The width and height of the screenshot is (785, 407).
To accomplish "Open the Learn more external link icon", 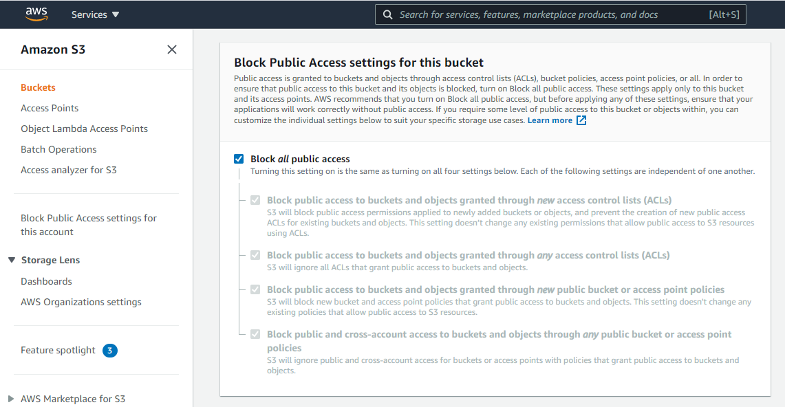I will click(581, 120).
